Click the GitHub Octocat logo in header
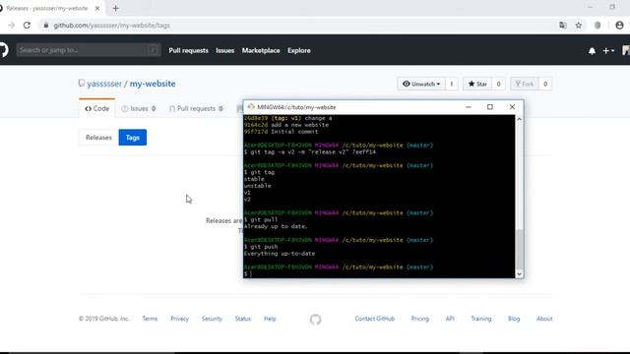The width and height of the screenshot is (630, 354). (x=3, y=50)
